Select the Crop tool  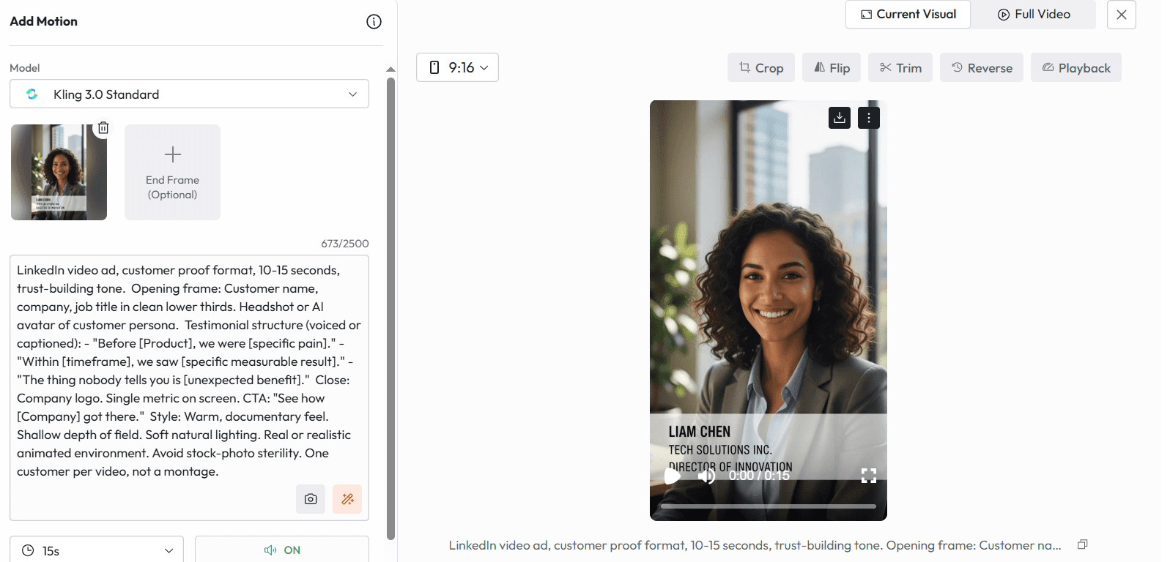click(x=761, y=67)
